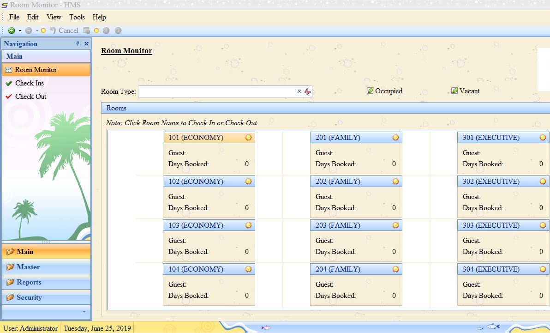Clear Room Type with the X button
550x333 pixels.
pos(299,91)
